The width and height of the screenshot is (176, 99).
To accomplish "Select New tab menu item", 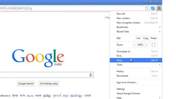I will pyautogui.click(x=136, y=14).
